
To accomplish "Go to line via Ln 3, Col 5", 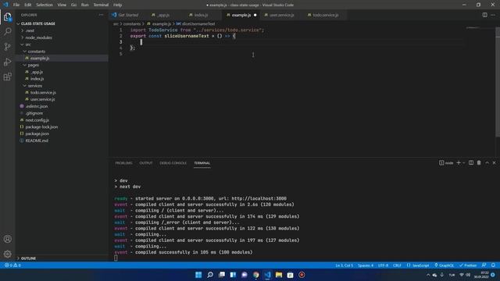I will click(344, 265).
